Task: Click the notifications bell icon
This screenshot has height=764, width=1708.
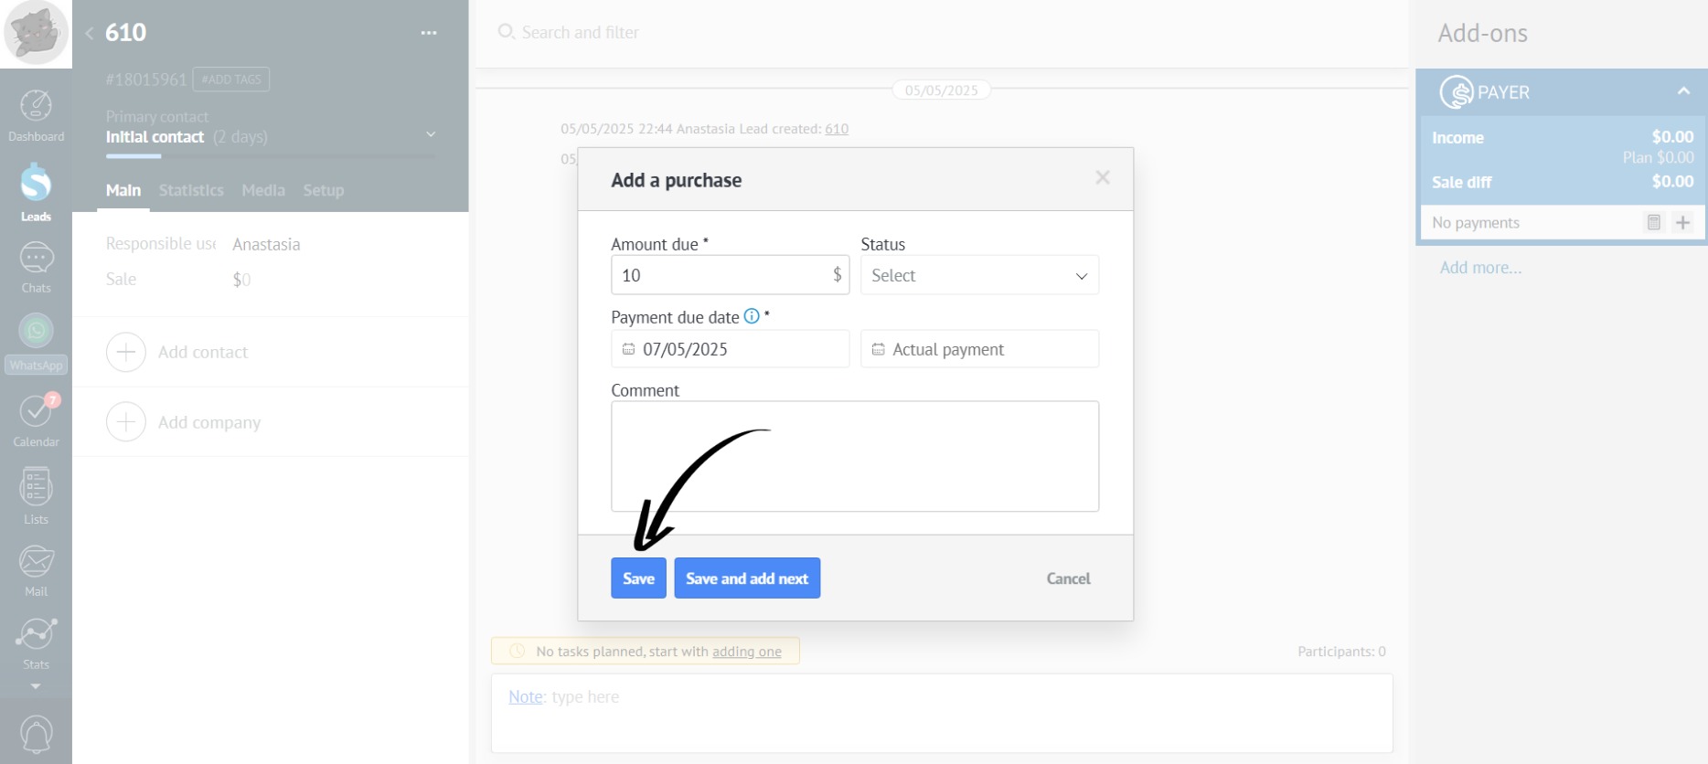Action: tap(36, 735)
